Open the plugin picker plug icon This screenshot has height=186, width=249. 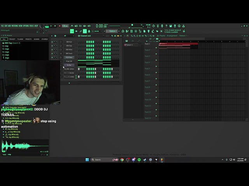click(x=149, y=31)
